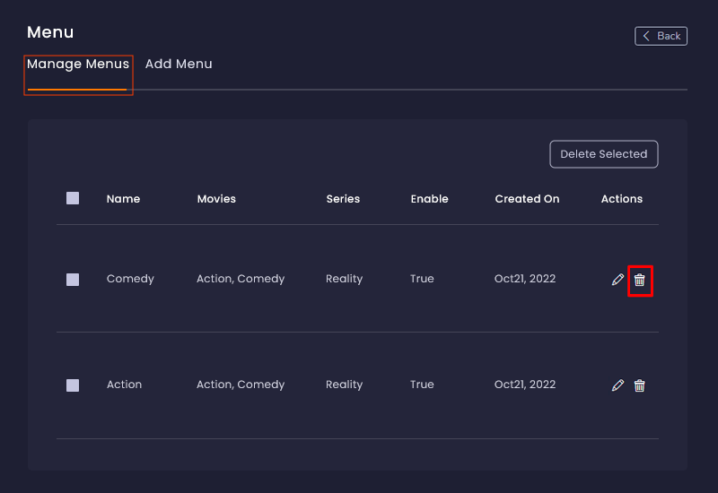The image size is (718, 493).
Task: Click the Comedy name in first row
Action: 130,279
